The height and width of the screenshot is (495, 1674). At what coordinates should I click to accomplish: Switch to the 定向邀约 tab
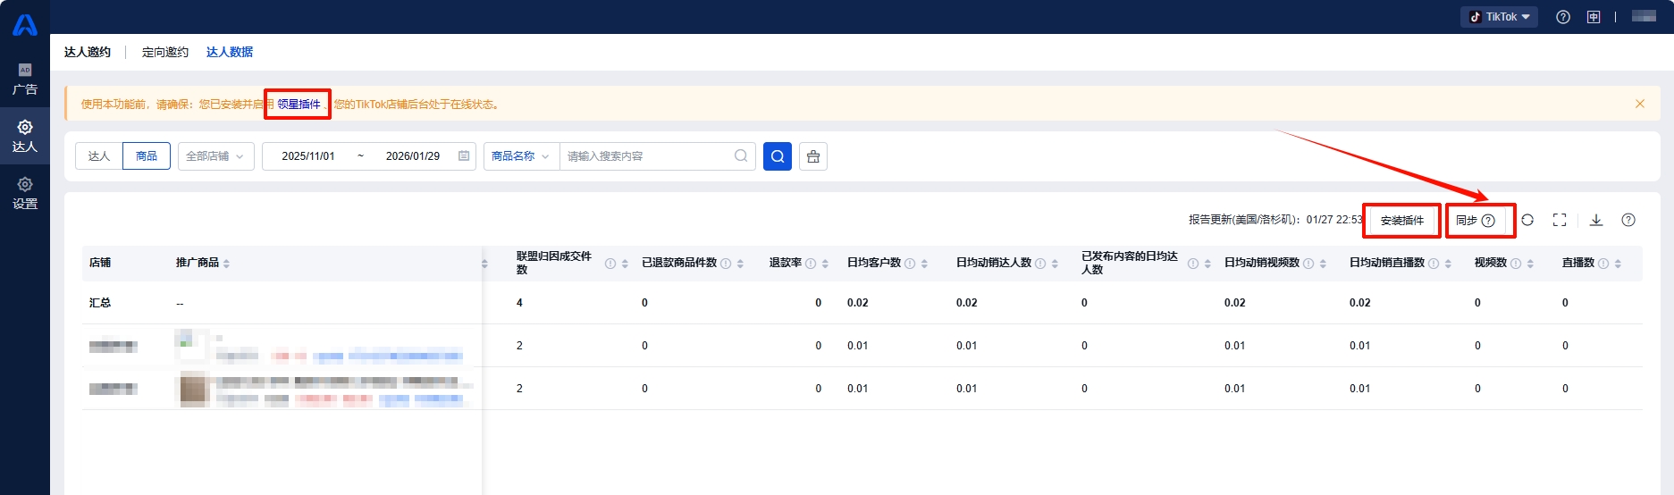[x=165, y=52]
